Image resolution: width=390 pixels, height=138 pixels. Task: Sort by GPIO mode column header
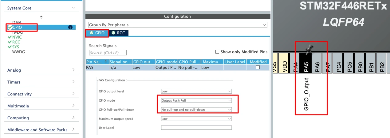(x=166, y=62)
